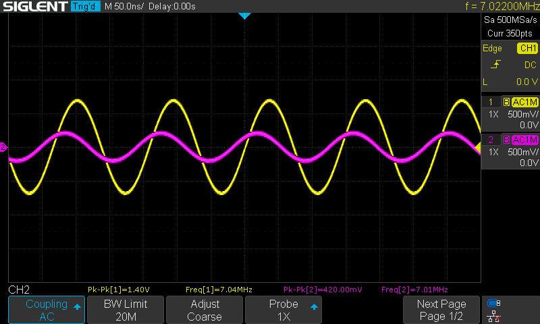This screenshot has height=324, width=540.
Task: Click channel 2 500mV/ scale value
Action: (522, 152)
